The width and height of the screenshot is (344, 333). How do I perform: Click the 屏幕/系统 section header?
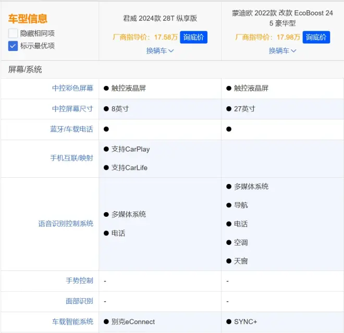pos(25,69)
